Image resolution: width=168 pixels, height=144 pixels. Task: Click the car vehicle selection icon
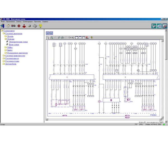point(13,26)
